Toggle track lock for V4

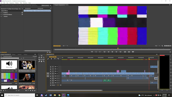pyautogui.click(x=51, y=67)
